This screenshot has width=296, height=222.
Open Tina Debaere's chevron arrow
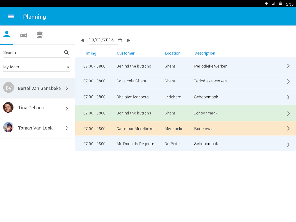[67, 108]
